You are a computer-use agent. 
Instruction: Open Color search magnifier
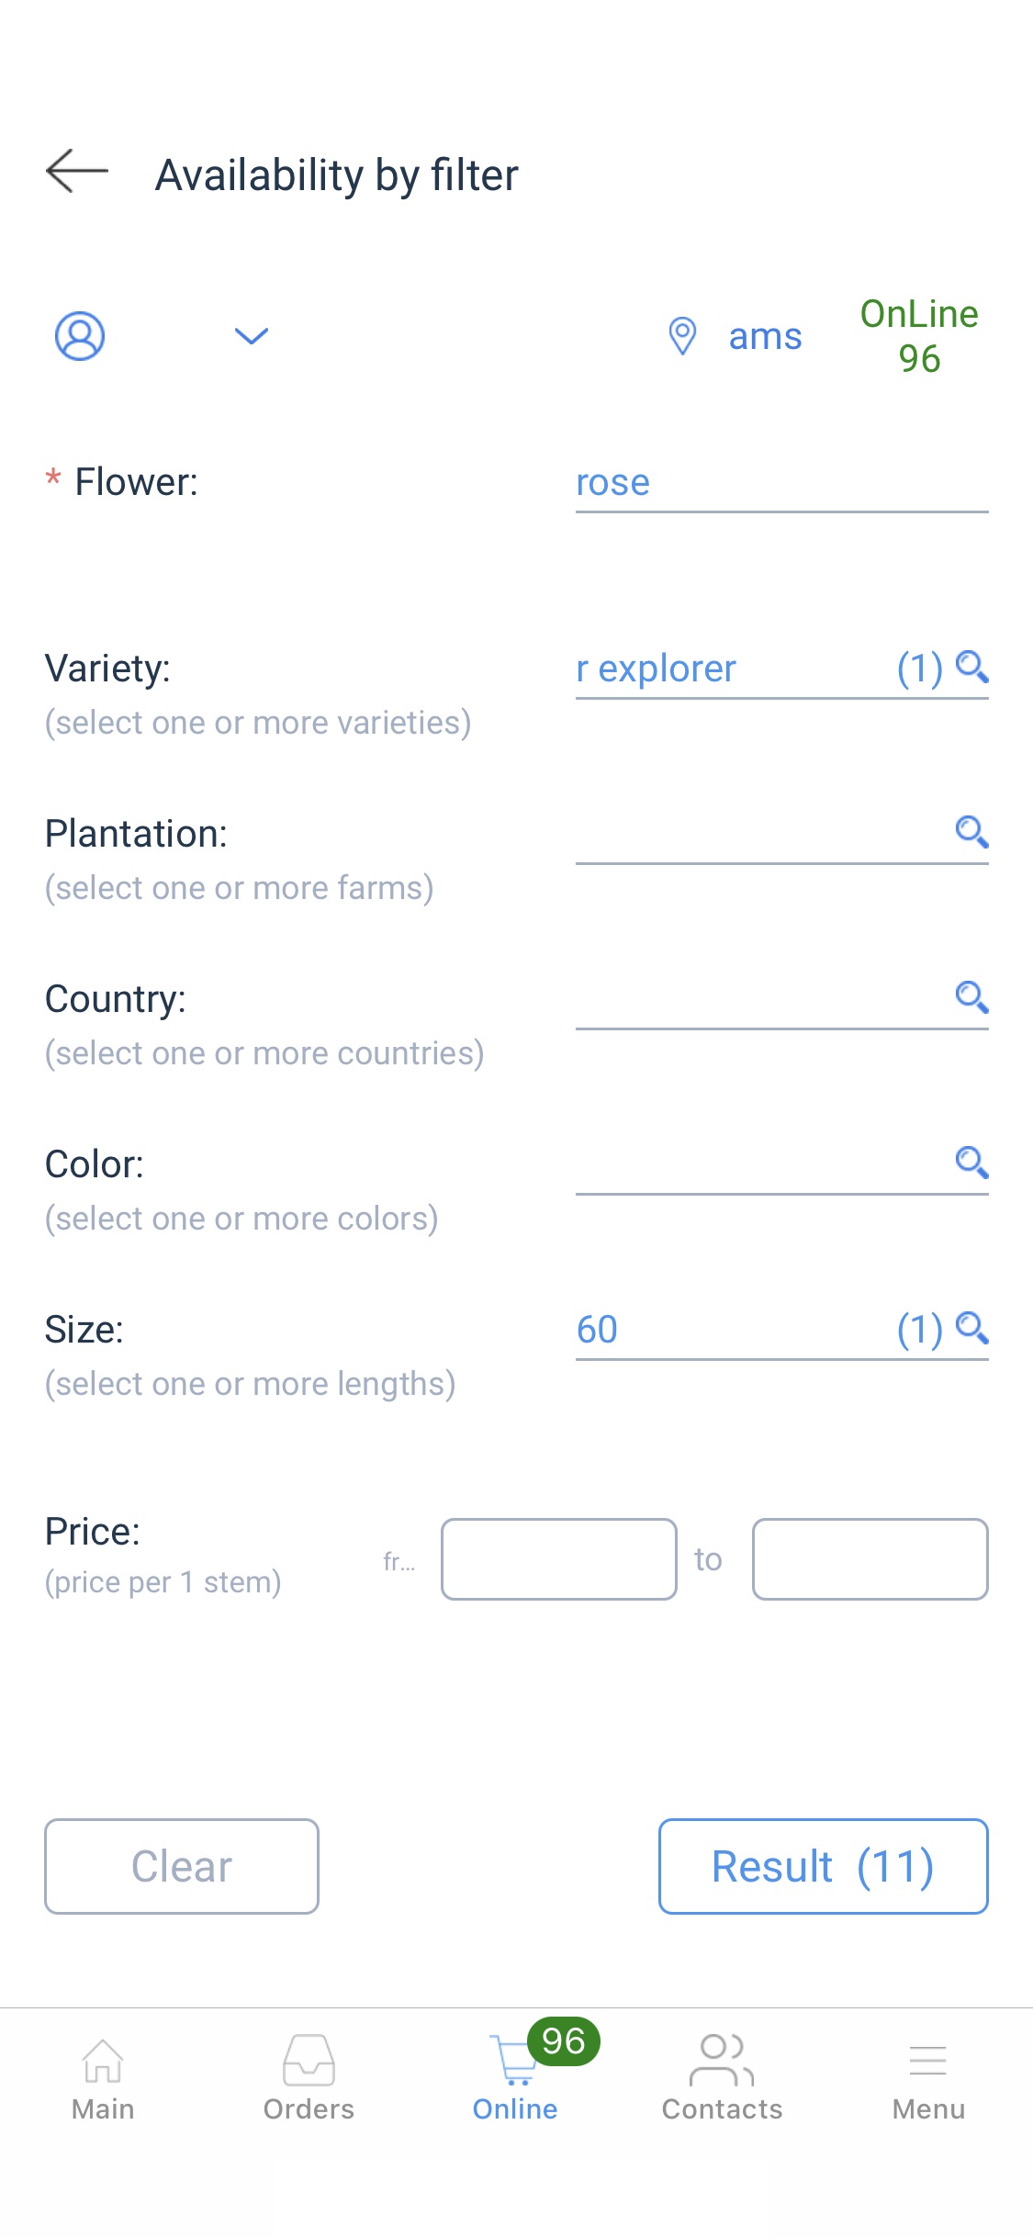(971, 1163)
